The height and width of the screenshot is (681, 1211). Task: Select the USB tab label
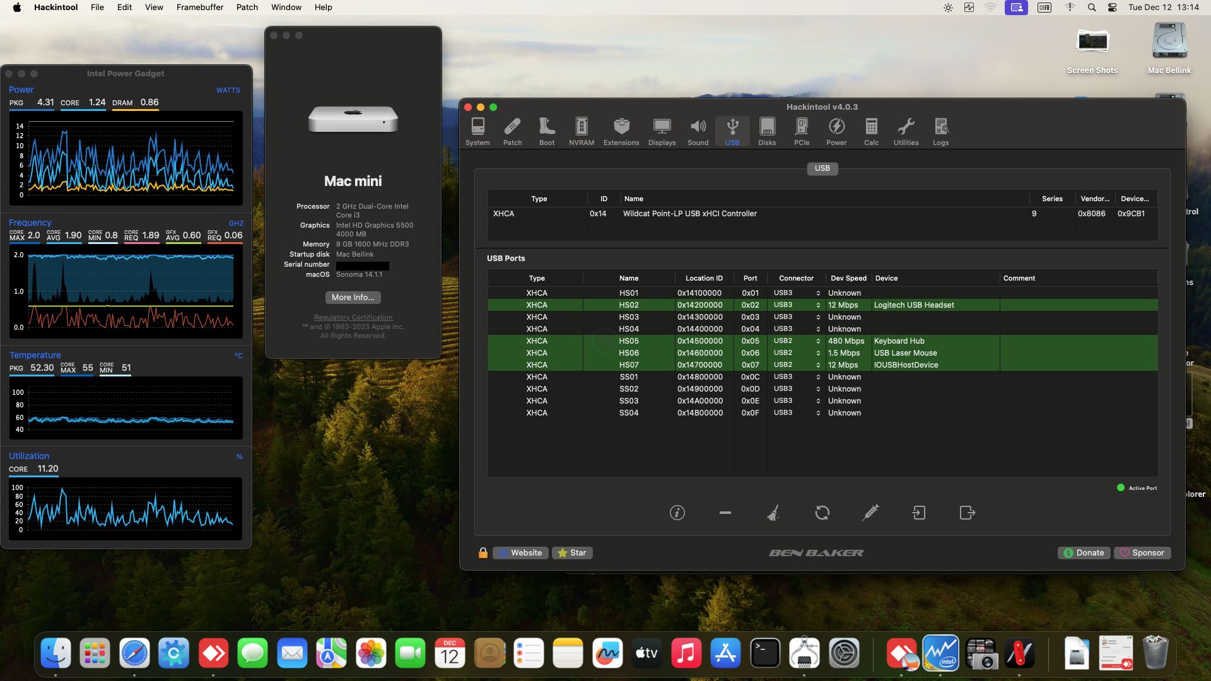coord(822,168)
